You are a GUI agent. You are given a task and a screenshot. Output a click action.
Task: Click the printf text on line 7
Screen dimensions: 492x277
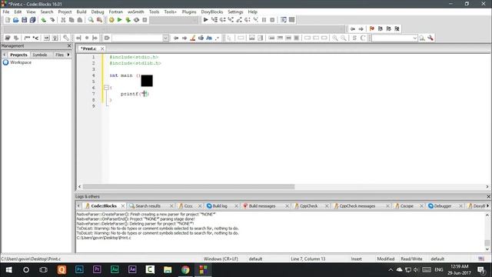tap(129, 94)
